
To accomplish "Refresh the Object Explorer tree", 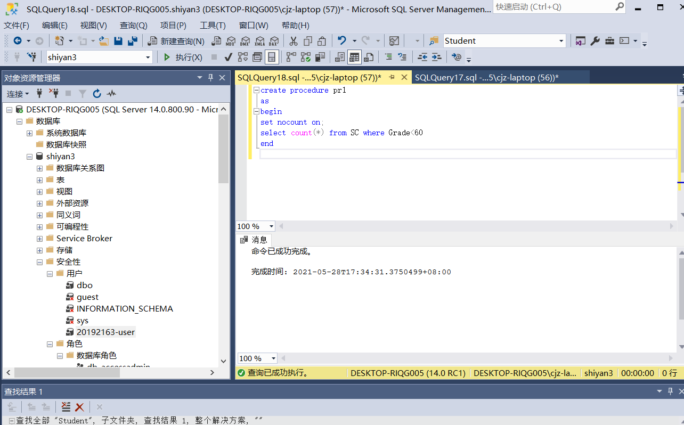I will 97,94.
